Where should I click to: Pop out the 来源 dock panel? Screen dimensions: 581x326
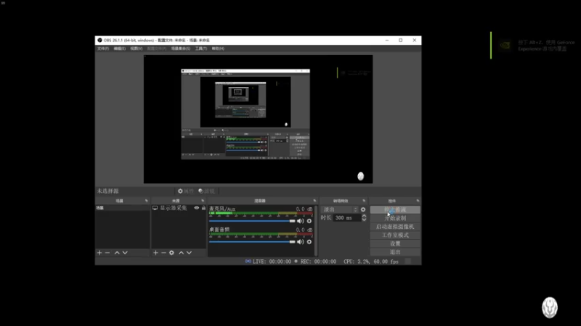203,201
